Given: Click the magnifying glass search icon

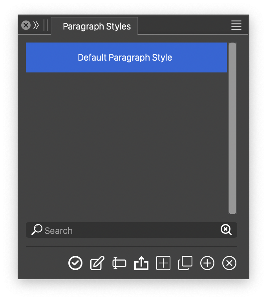Looking at the screenshot, I should tap(37, 230).
